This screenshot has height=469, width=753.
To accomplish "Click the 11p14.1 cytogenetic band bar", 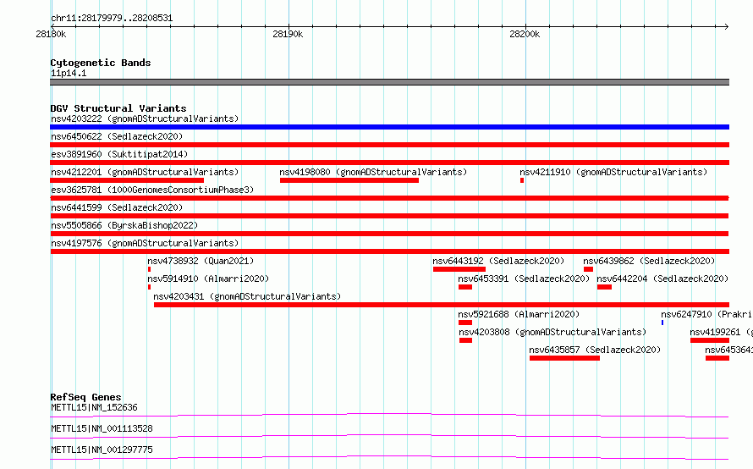I will click(x=389, y=82).
